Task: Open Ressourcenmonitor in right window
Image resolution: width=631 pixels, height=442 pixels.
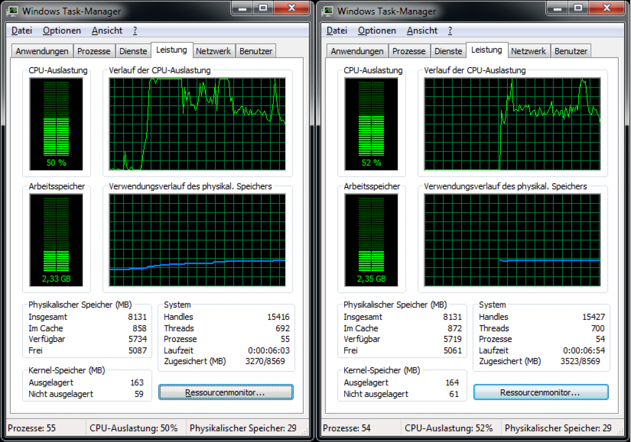Action: pyautogui.click(x=541, y=392)
